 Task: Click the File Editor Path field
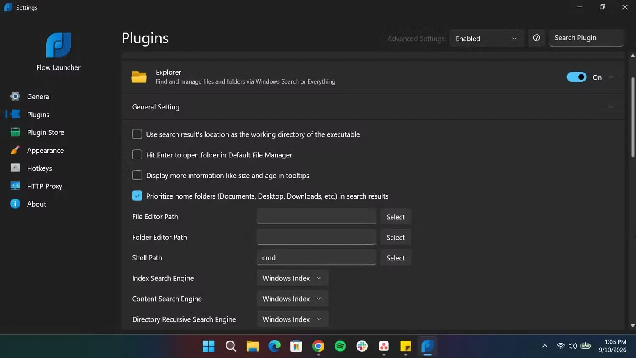pos(316,216)
